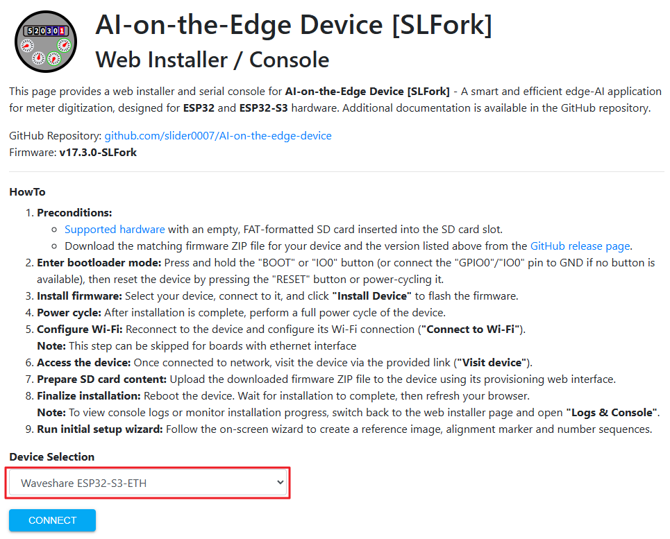Click the HowTo section heading
Screen dimensions: 670x539
pos(27,191)
